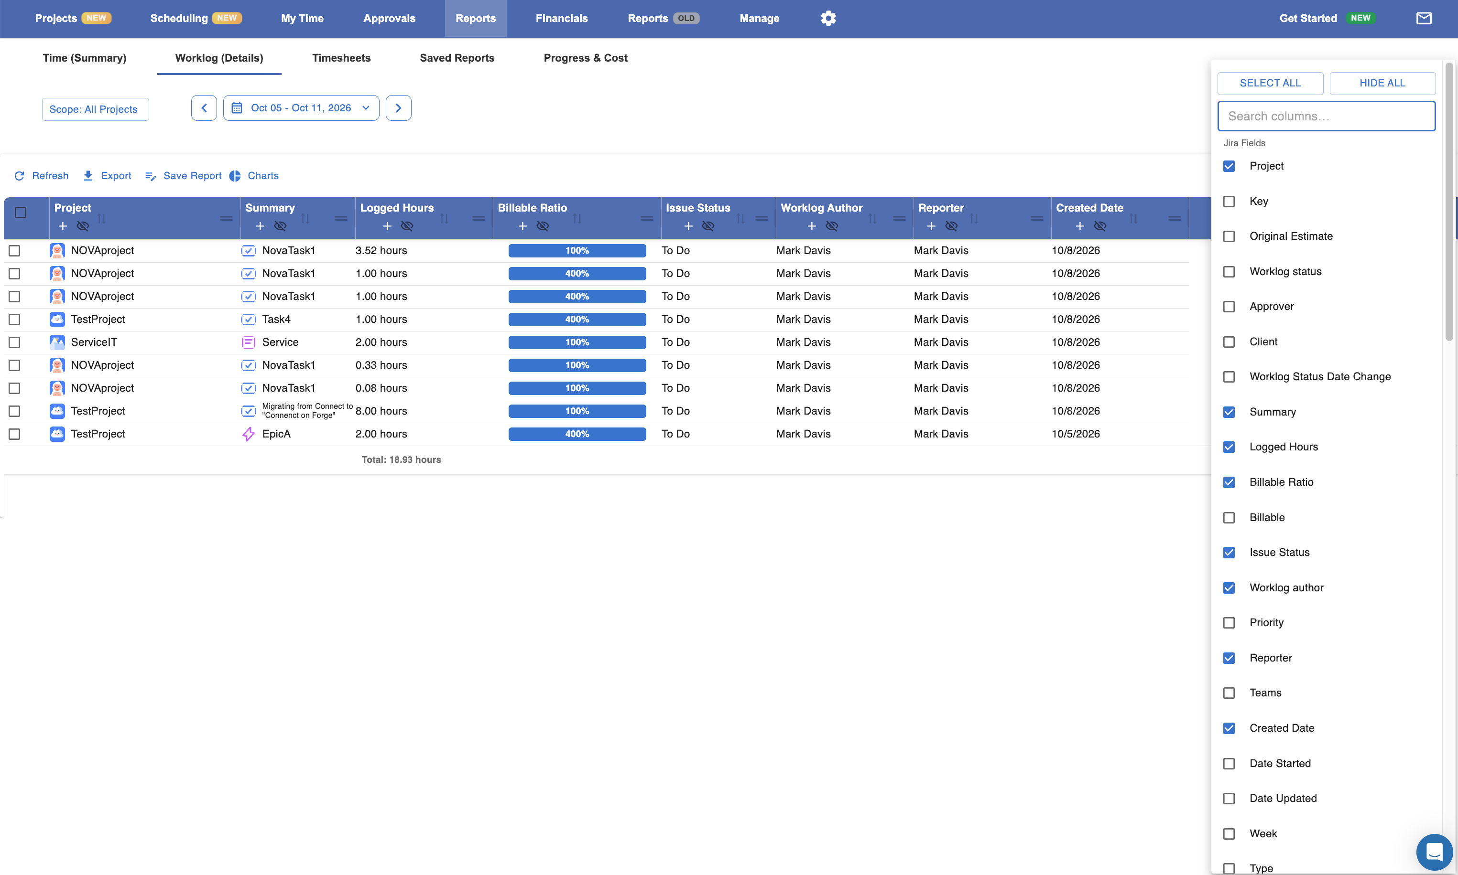Hide the Project column via eye icon
The height and width of the screenshot is (875, 1458).
(83, 226)
